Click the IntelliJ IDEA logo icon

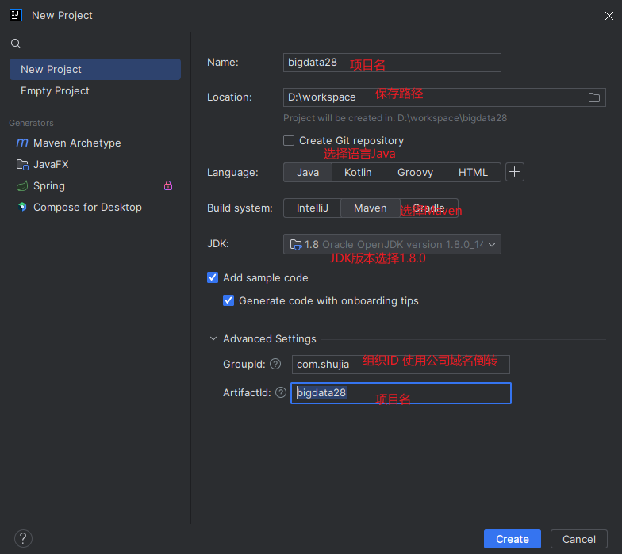[x=16, y=16]
